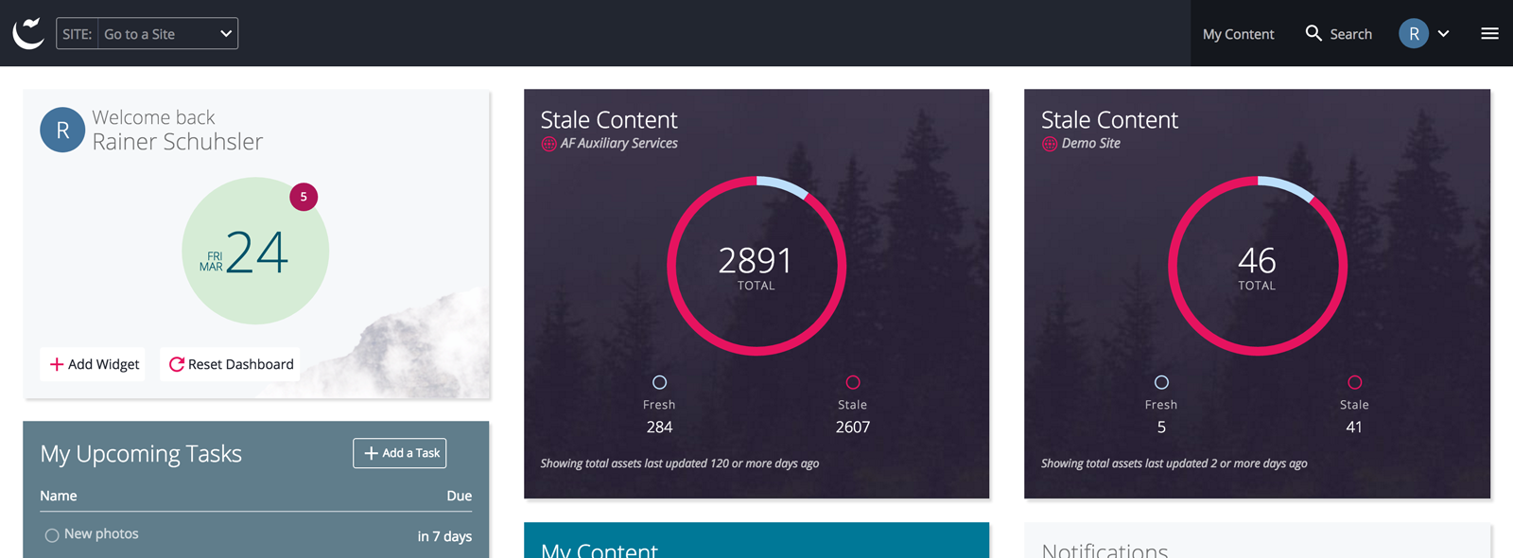Toggle the Stale circle in Demo Site widget
This screenshot has height=558, width=1513.
[1355, 382]
